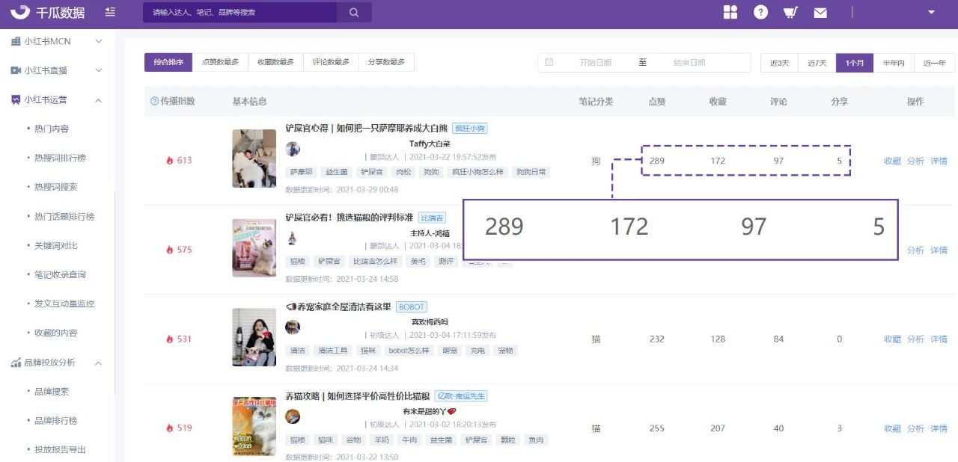
Task: Choose the 近一年 time range
Action: [x=934, y=63]
